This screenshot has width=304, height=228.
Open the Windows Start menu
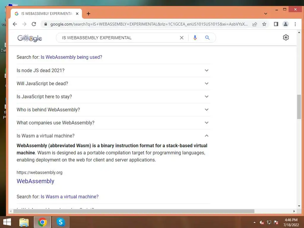7,222
